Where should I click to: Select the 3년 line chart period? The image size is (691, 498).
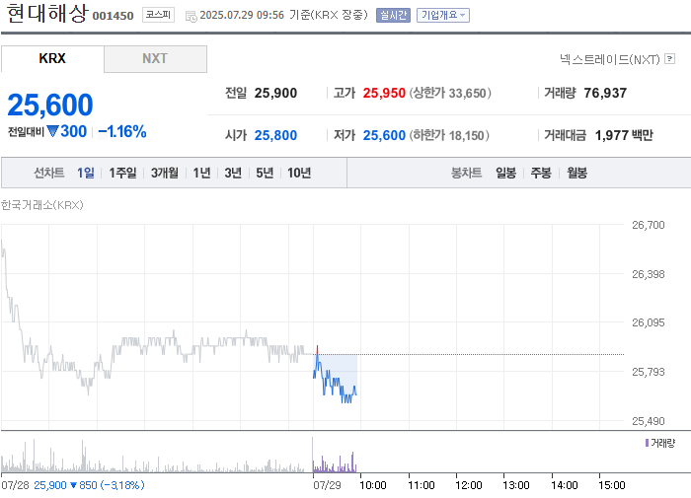click(233, 173)
